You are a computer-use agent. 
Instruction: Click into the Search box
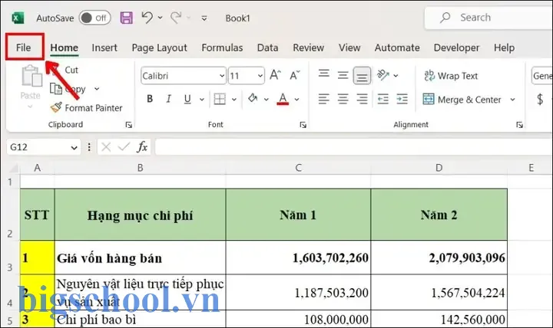point(488,18)
